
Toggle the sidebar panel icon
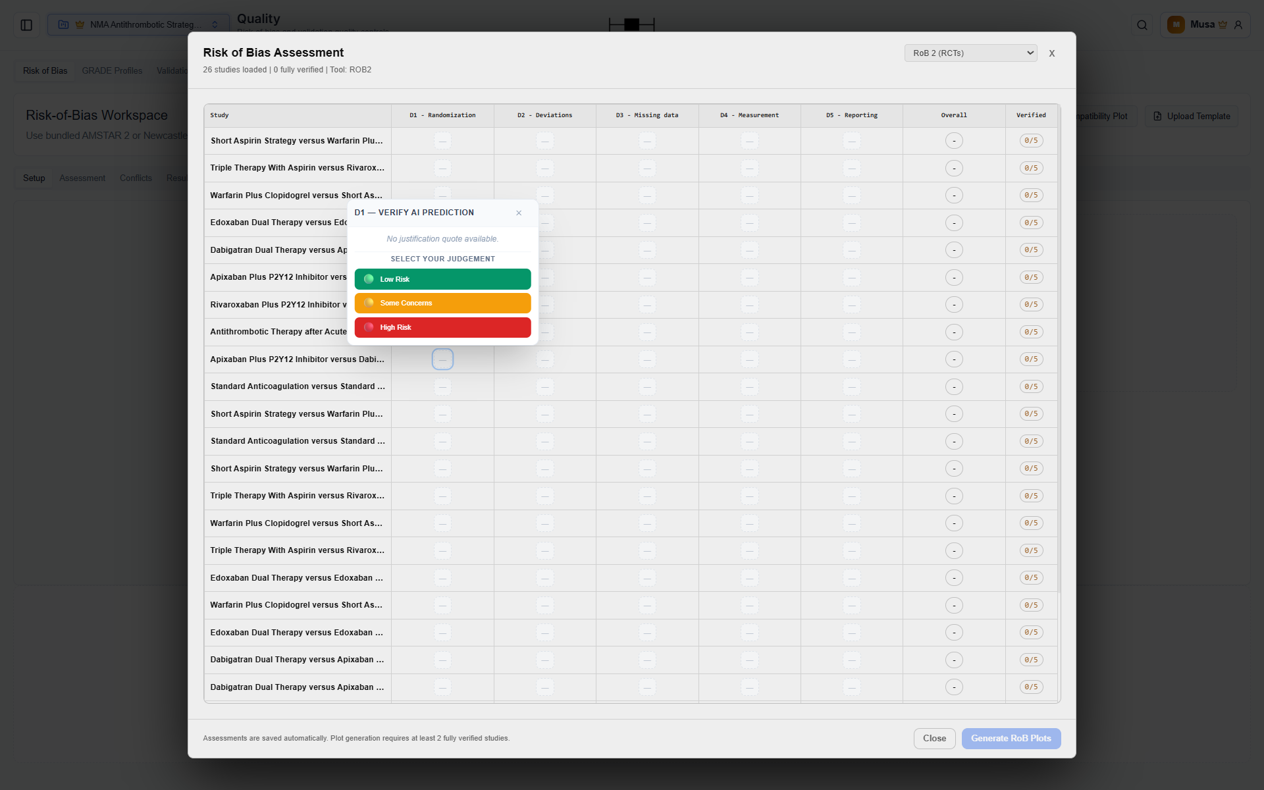click(x=26, y=25)
